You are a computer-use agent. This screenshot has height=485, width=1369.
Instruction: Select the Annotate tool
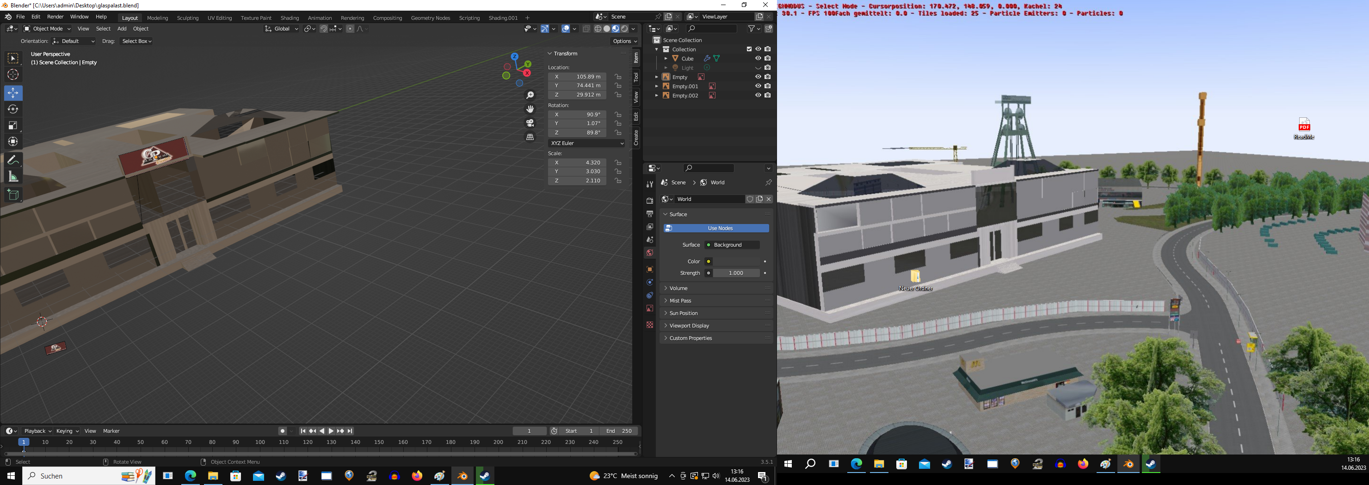coord(13,160)
